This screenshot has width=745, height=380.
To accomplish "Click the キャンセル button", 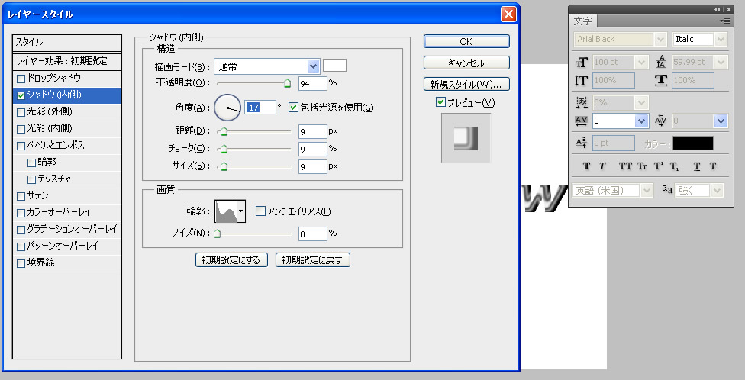I will coord(466,63).
